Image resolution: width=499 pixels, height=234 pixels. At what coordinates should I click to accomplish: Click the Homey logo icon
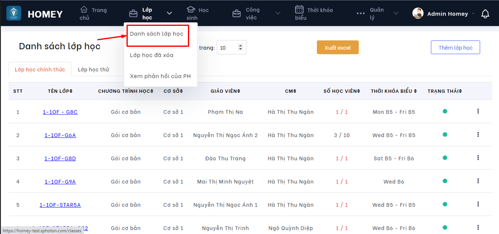click(x=14, y=14)
